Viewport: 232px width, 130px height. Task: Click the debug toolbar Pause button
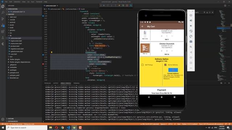click(104, 5)
